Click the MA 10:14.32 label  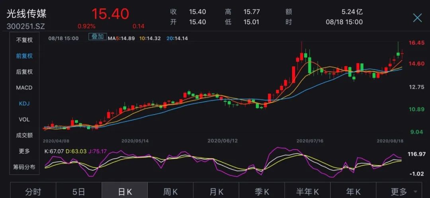click(150, 38)
